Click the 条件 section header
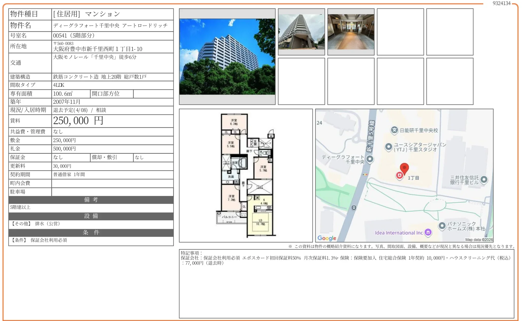Image resolution: width=522 pixels, height=321 pixels. (x=91, y=232)
